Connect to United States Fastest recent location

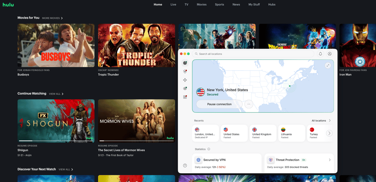pyautogui.click(x=234, y=133)
